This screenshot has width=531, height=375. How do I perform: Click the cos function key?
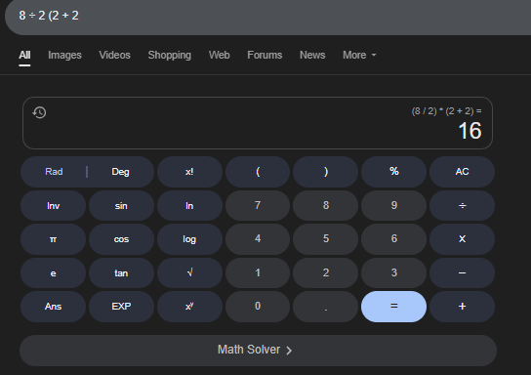(121, 239)
